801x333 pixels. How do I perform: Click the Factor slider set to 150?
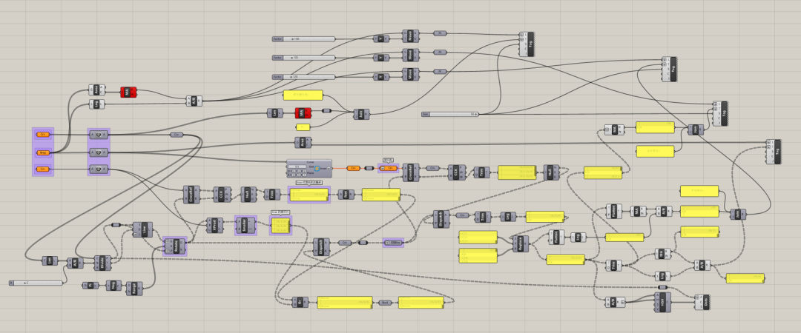303,38
